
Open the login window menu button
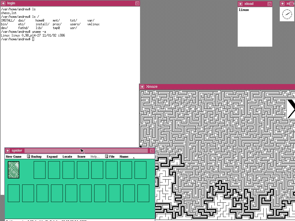pyautogui.click(x=3, y=3)
